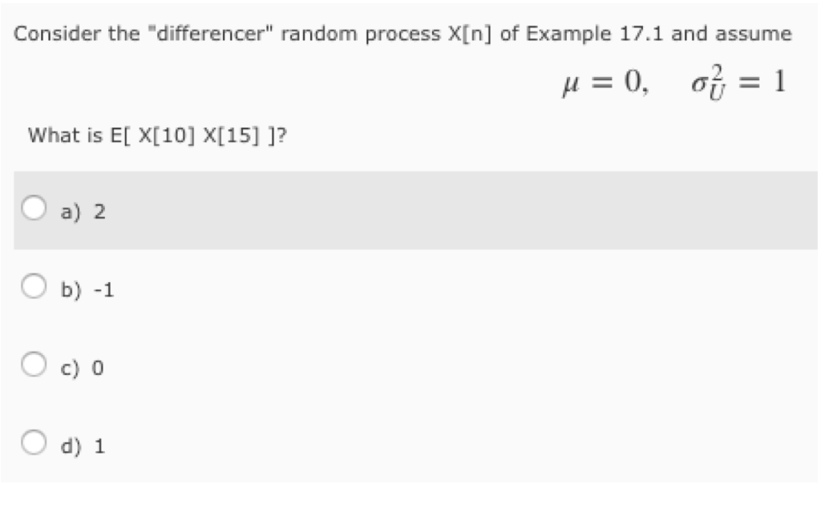This screenshot has width=821, height=513.
Task: Select radio button for answer b) -1
Action: (x=34, y=285)
